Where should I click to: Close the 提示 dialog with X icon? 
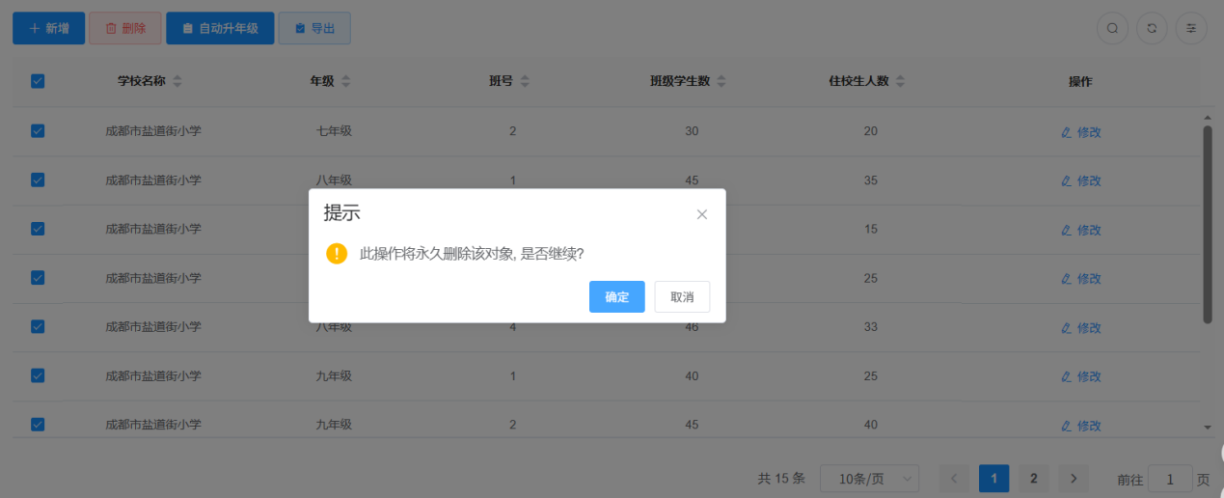pyautogui.click(x=702, y=214)
